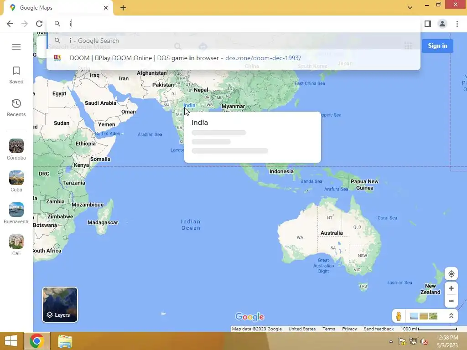The image size is (467, 350).
Task: Select the Google Maps tab
Action: [58, 8]
